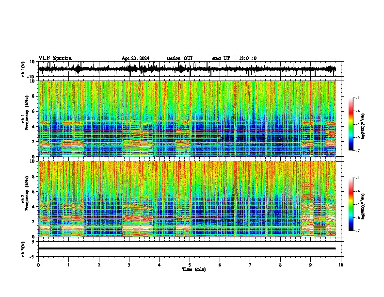Select the "start UT = 13:0 :0" text
Image resolution: width=384 pixels, height=297 pixels.
click(234, 58)
